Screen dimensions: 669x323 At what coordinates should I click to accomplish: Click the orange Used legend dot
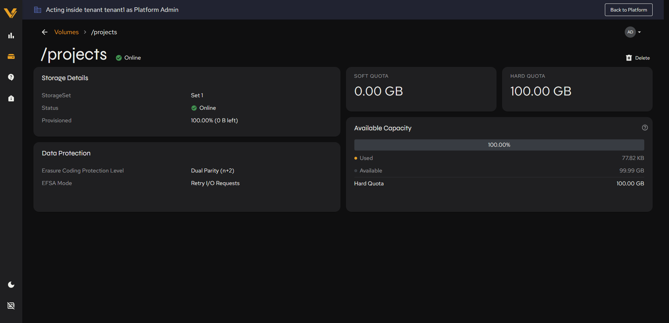[x=356, y=158]
